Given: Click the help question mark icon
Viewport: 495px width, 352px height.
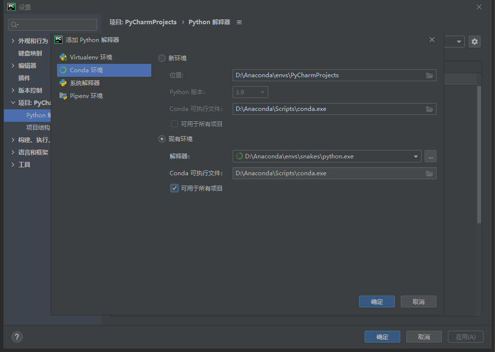Looking at the screenshot, I should tap(16, 337).
